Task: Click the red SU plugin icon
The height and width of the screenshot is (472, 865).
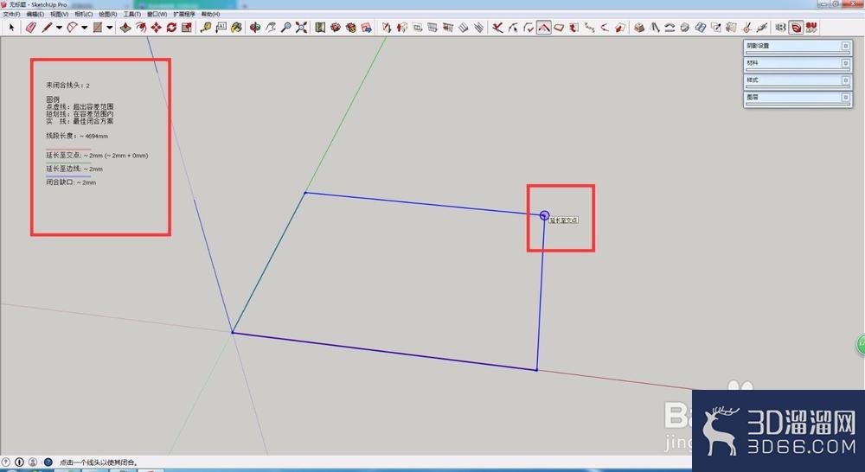Action: (x=811, y=28)
